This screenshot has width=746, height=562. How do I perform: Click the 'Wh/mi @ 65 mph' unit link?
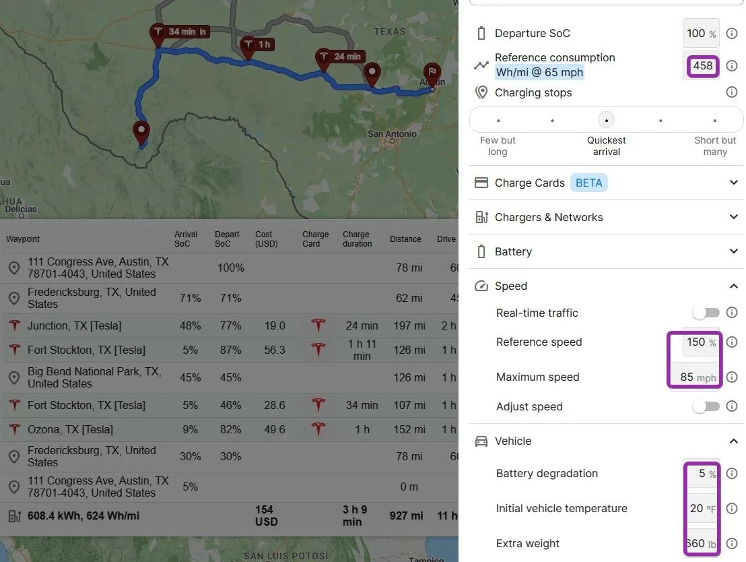539,72
